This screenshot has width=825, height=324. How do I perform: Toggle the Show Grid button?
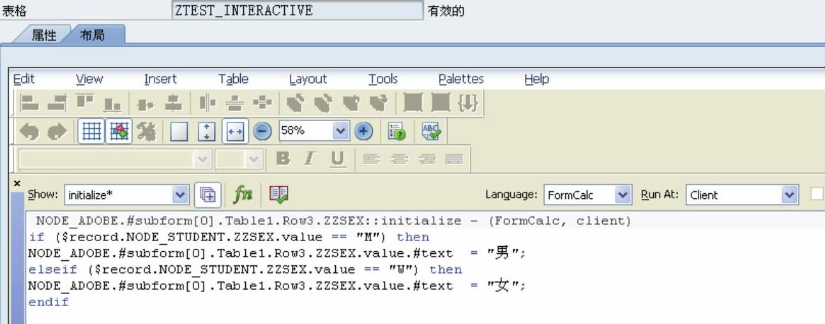click(91, 131)
